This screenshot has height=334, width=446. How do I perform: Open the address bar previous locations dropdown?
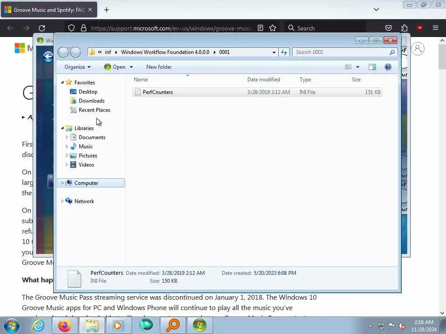[274, 52]
